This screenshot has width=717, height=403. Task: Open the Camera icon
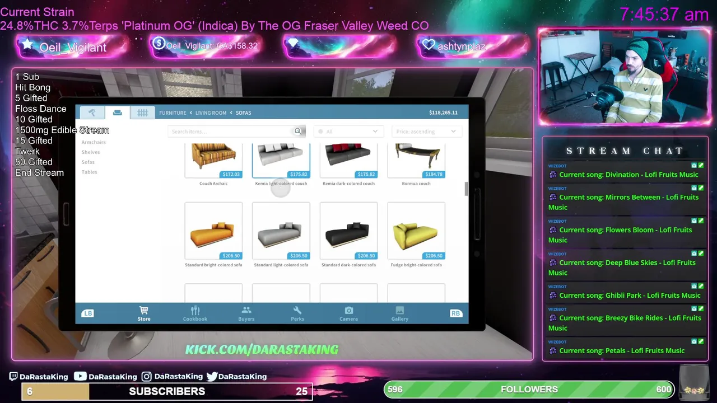[x=348, y=311]
